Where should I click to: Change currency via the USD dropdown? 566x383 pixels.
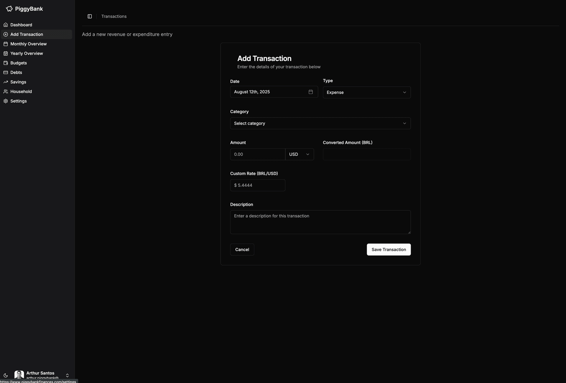[300, 154]
